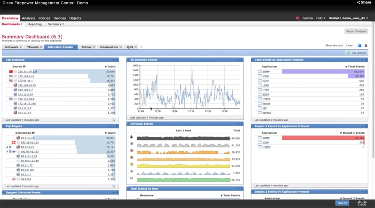
Task: Open the Global demo_user_41 user menu
Action: (348, 18)
